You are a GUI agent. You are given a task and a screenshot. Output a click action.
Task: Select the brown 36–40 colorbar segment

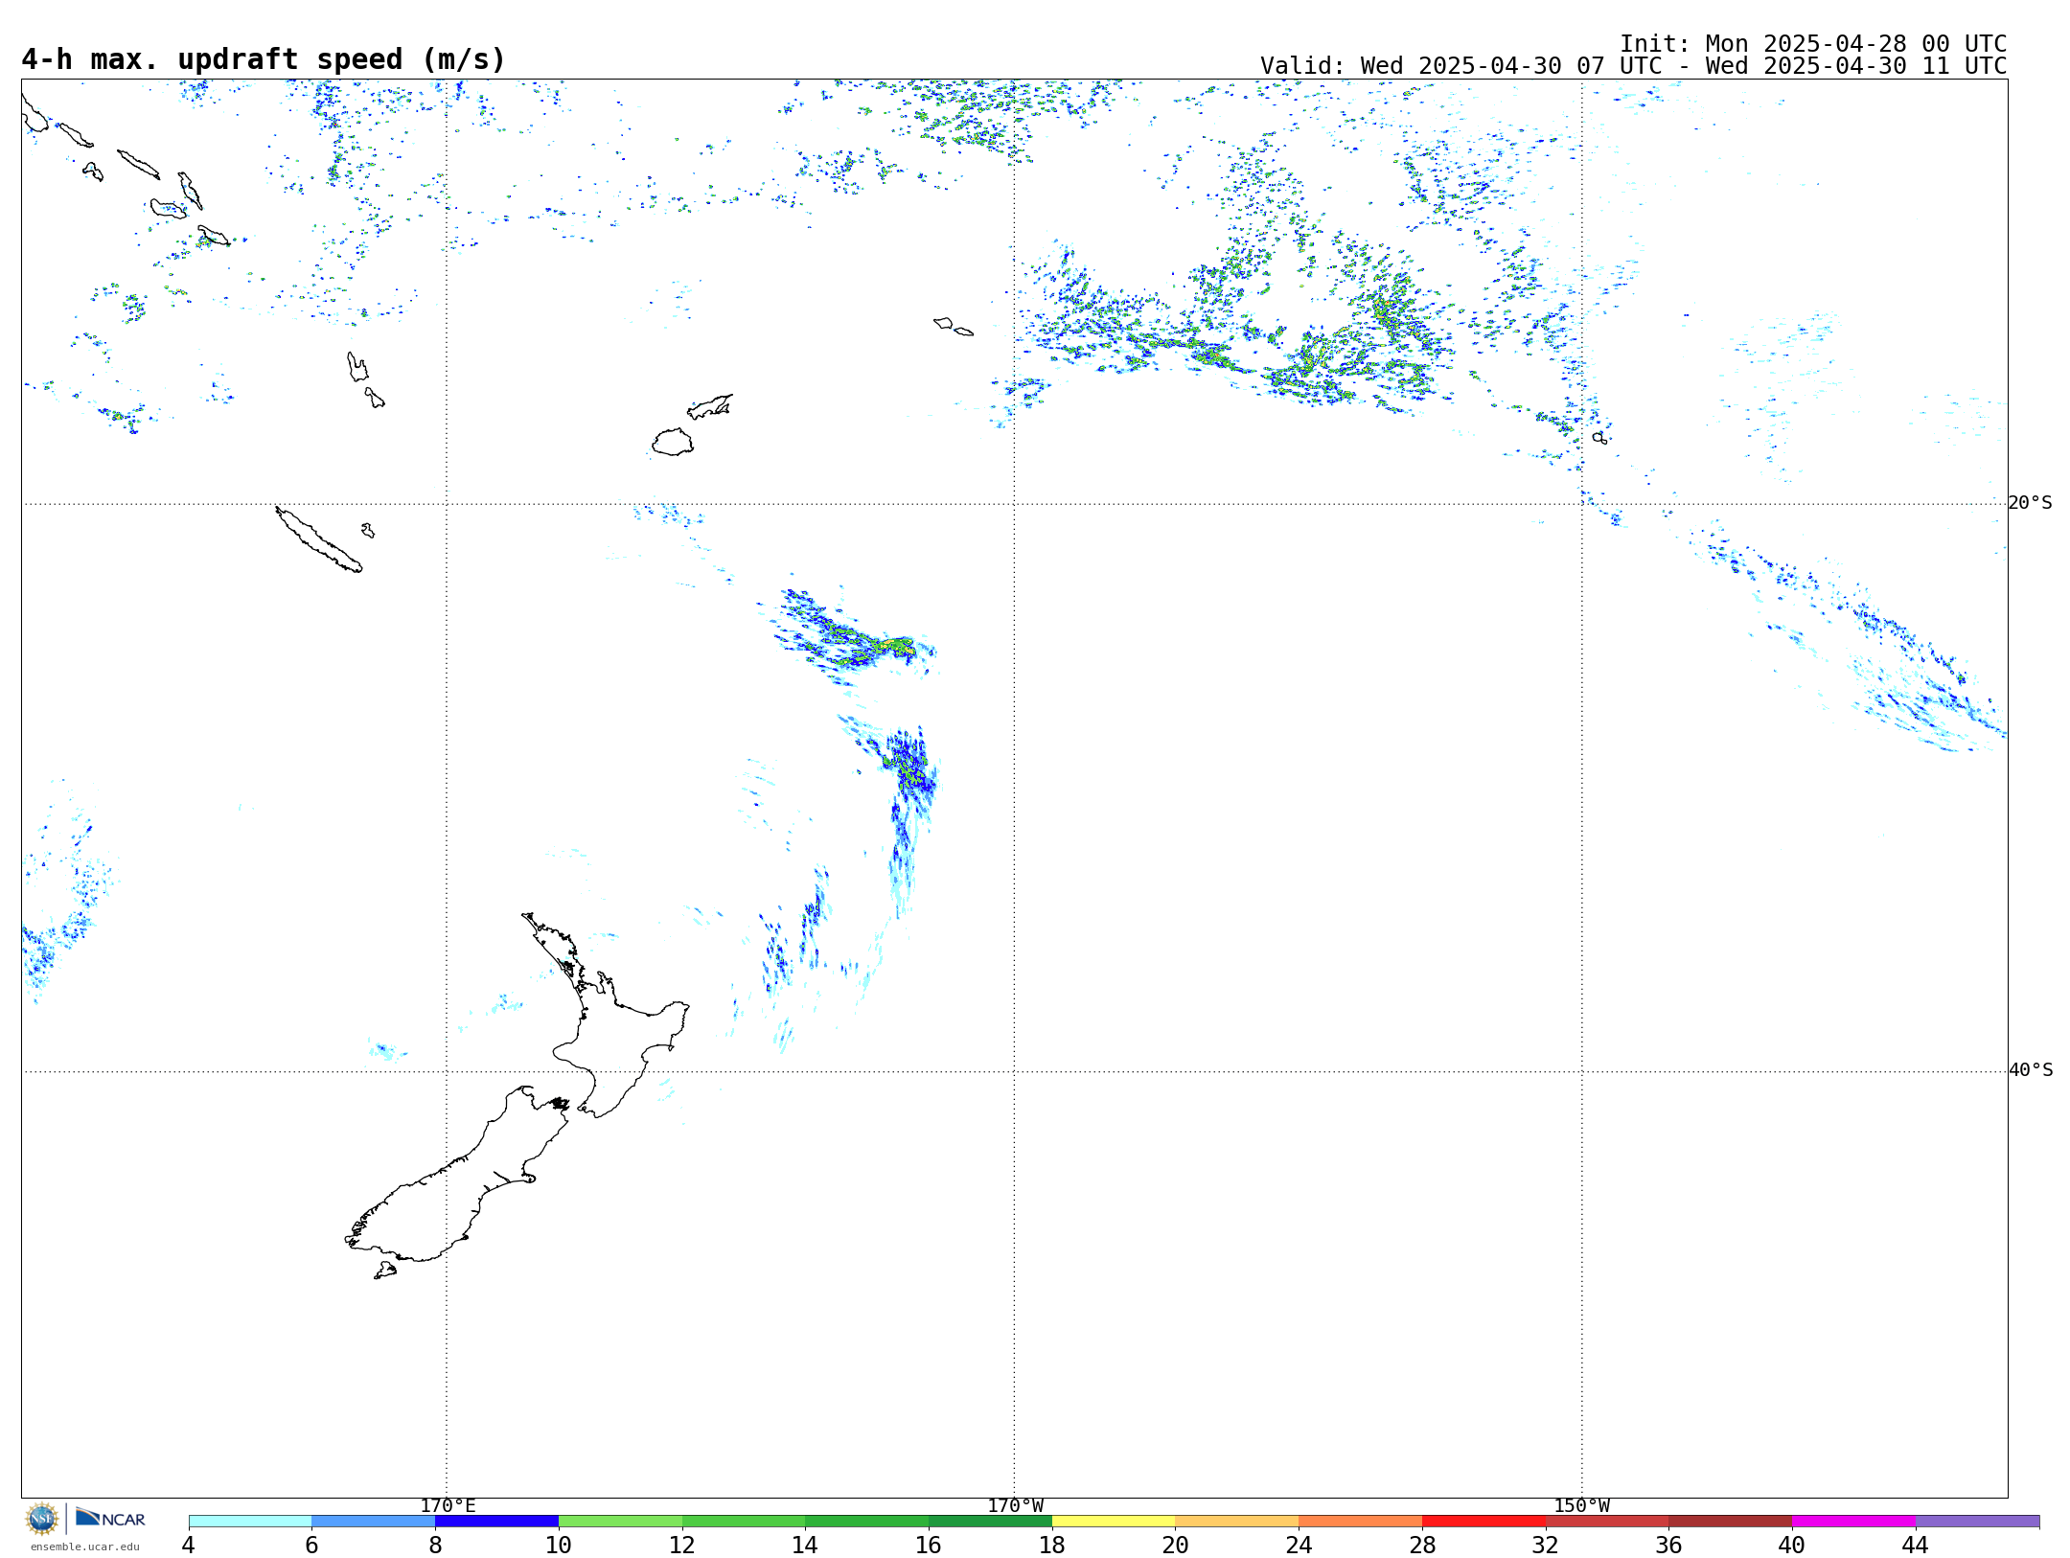click(1730, 1522)
